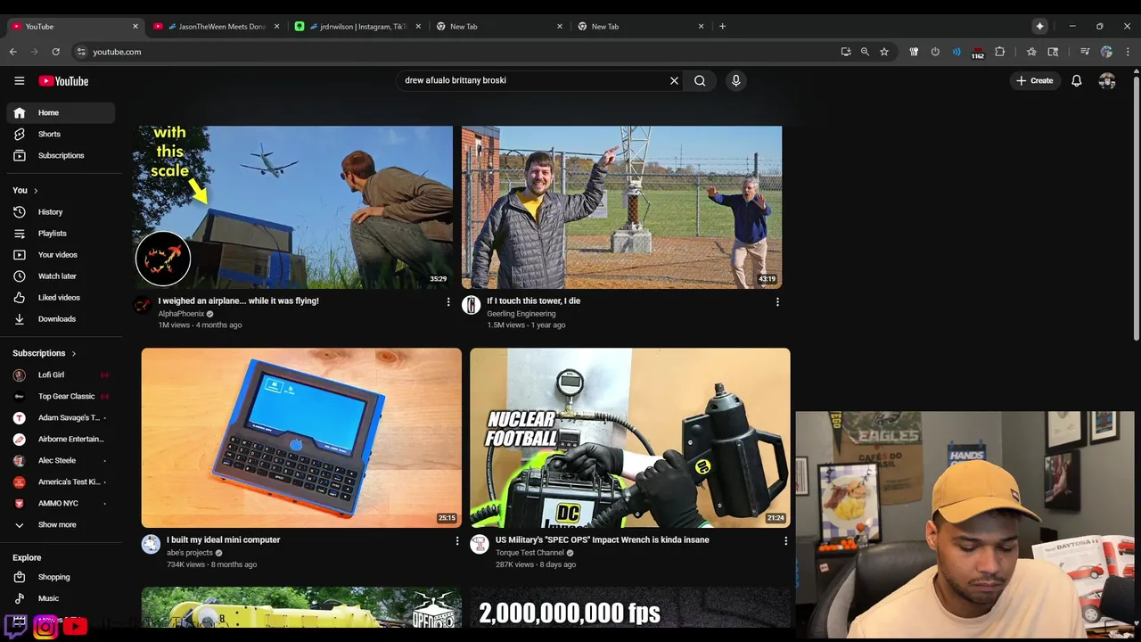The height and width of the screenshot is (642, 1141).
Task: Switch to jrdnwilson Instagram TikTok tab
Action: (x=357, y=27)
